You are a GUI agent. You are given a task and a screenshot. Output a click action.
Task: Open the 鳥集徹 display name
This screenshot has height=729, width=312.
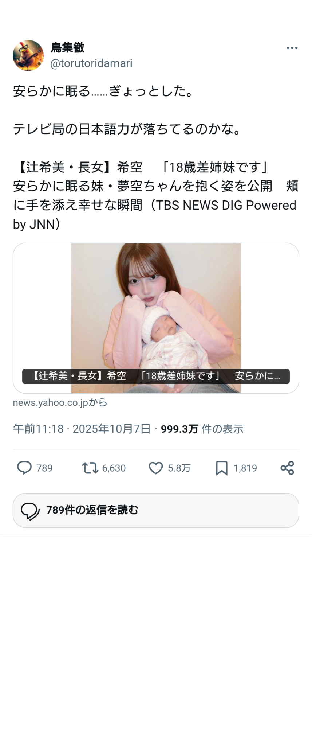click(68, 47)
